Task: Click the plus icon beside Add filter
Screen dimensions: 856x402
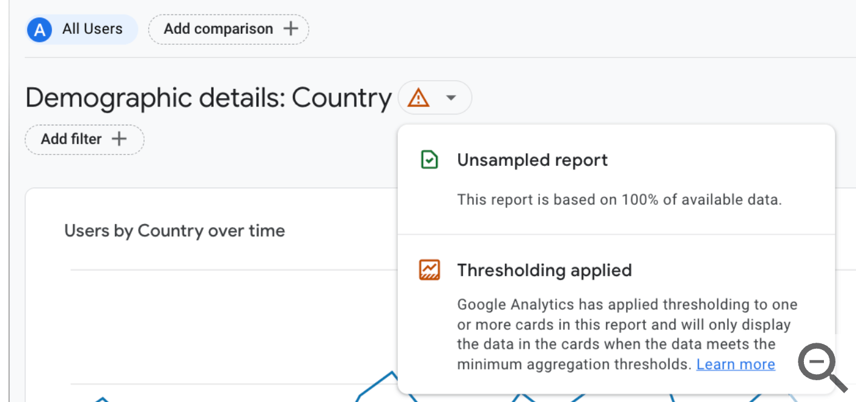Action: coord(120,139)
